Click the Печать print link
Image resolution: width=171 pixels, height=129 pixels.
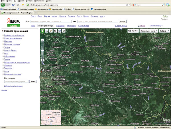coord(143,26)
